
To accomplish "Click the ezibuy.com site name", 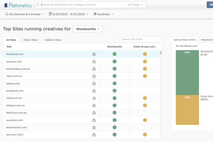I will 13,84.
